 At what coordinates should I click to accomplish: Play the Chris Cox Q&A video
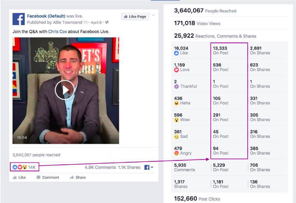click(x=65, y=90)
